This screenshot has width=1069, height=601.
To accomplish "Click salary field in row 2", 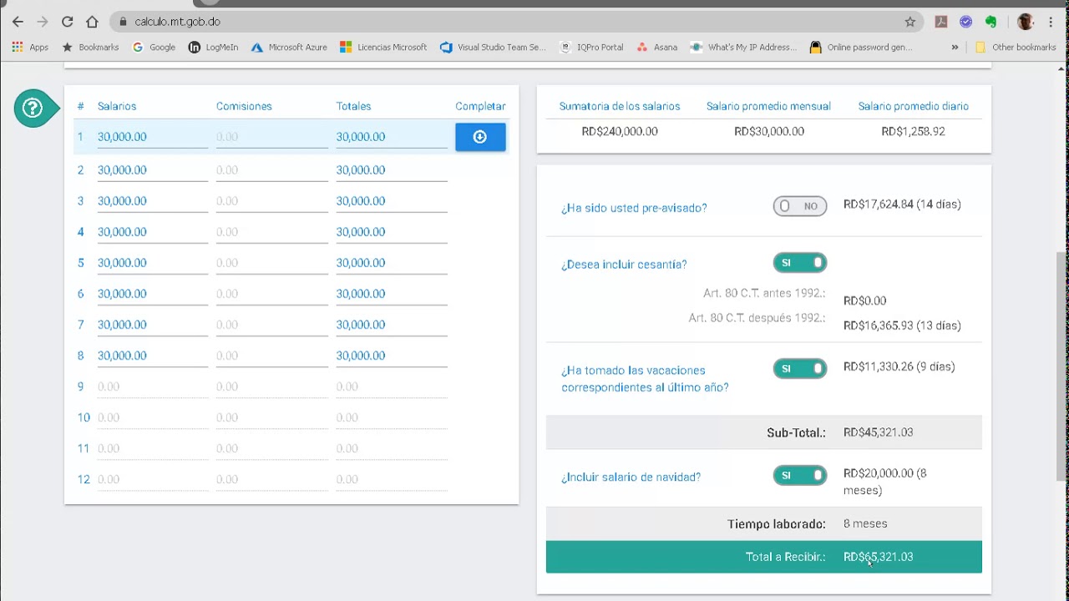I will click(x=153, y=170).
